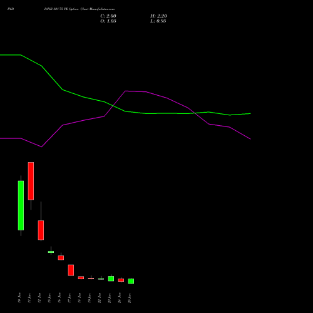Select the tall green candle for 10 Jun
The image size is (313, 313).
[21, 205]
